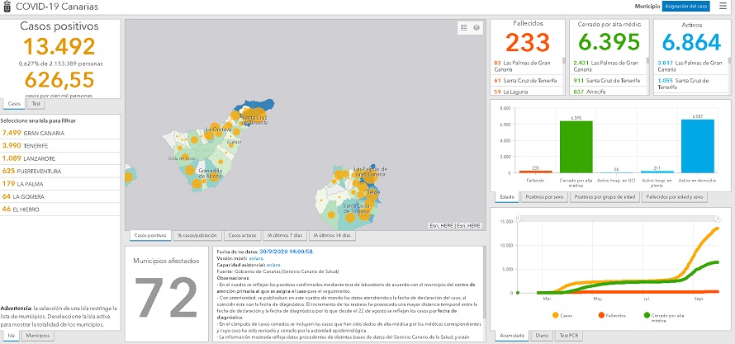Image resolution: width=735 pixels, height=344 pixels.
Task: Open the Versión móvil enlace link
Action: click(270, 257)
